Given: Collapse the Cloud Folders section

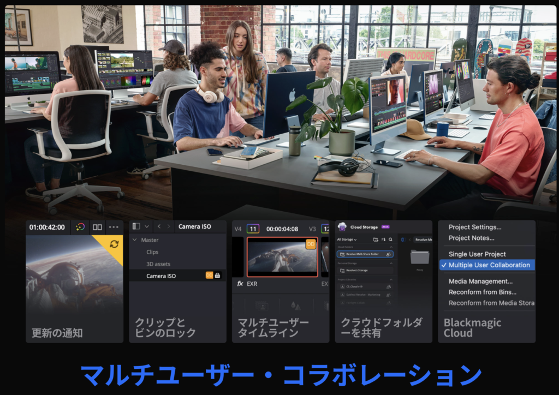Looking at the screenshot, I should coord(391,247).
